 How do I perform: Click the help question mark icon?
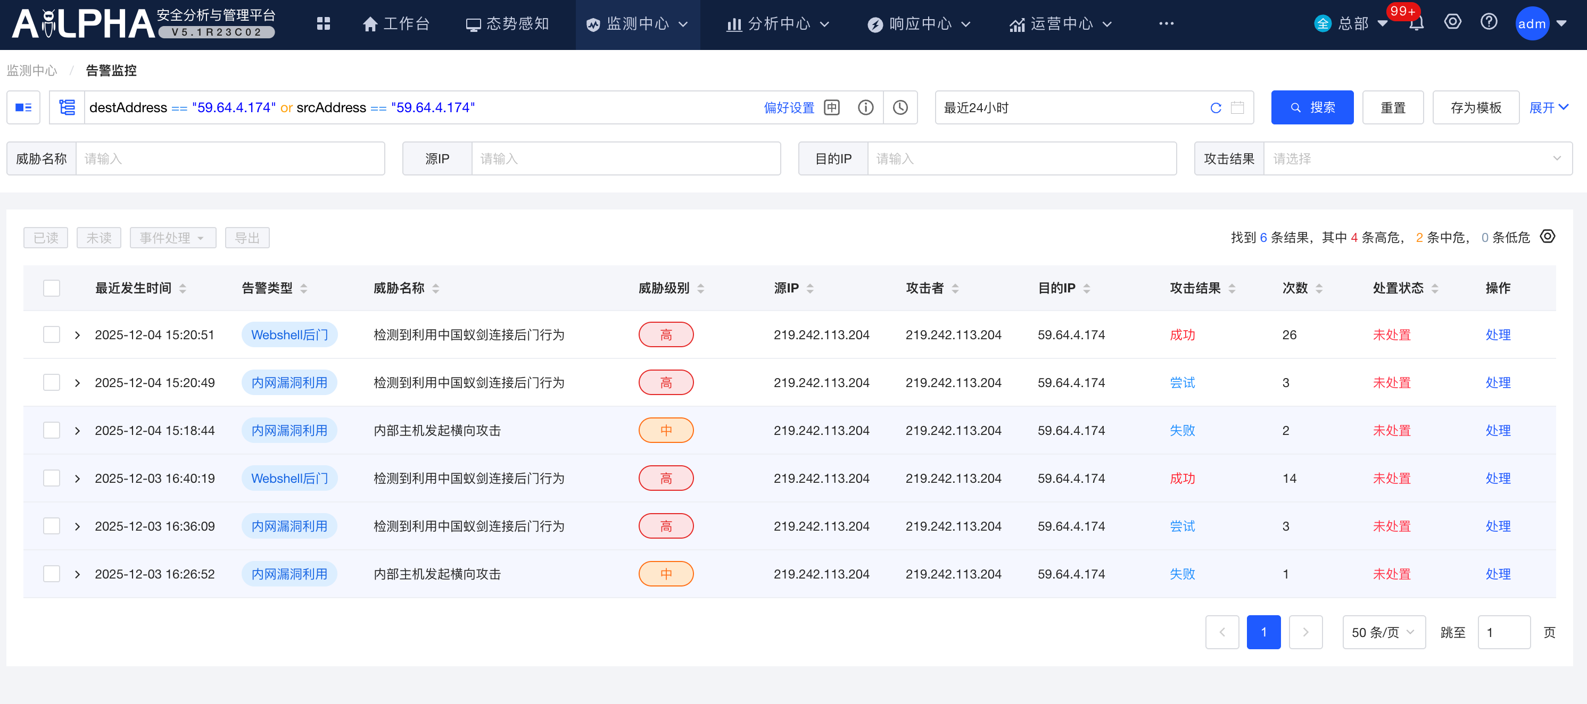pos(1489,22)
